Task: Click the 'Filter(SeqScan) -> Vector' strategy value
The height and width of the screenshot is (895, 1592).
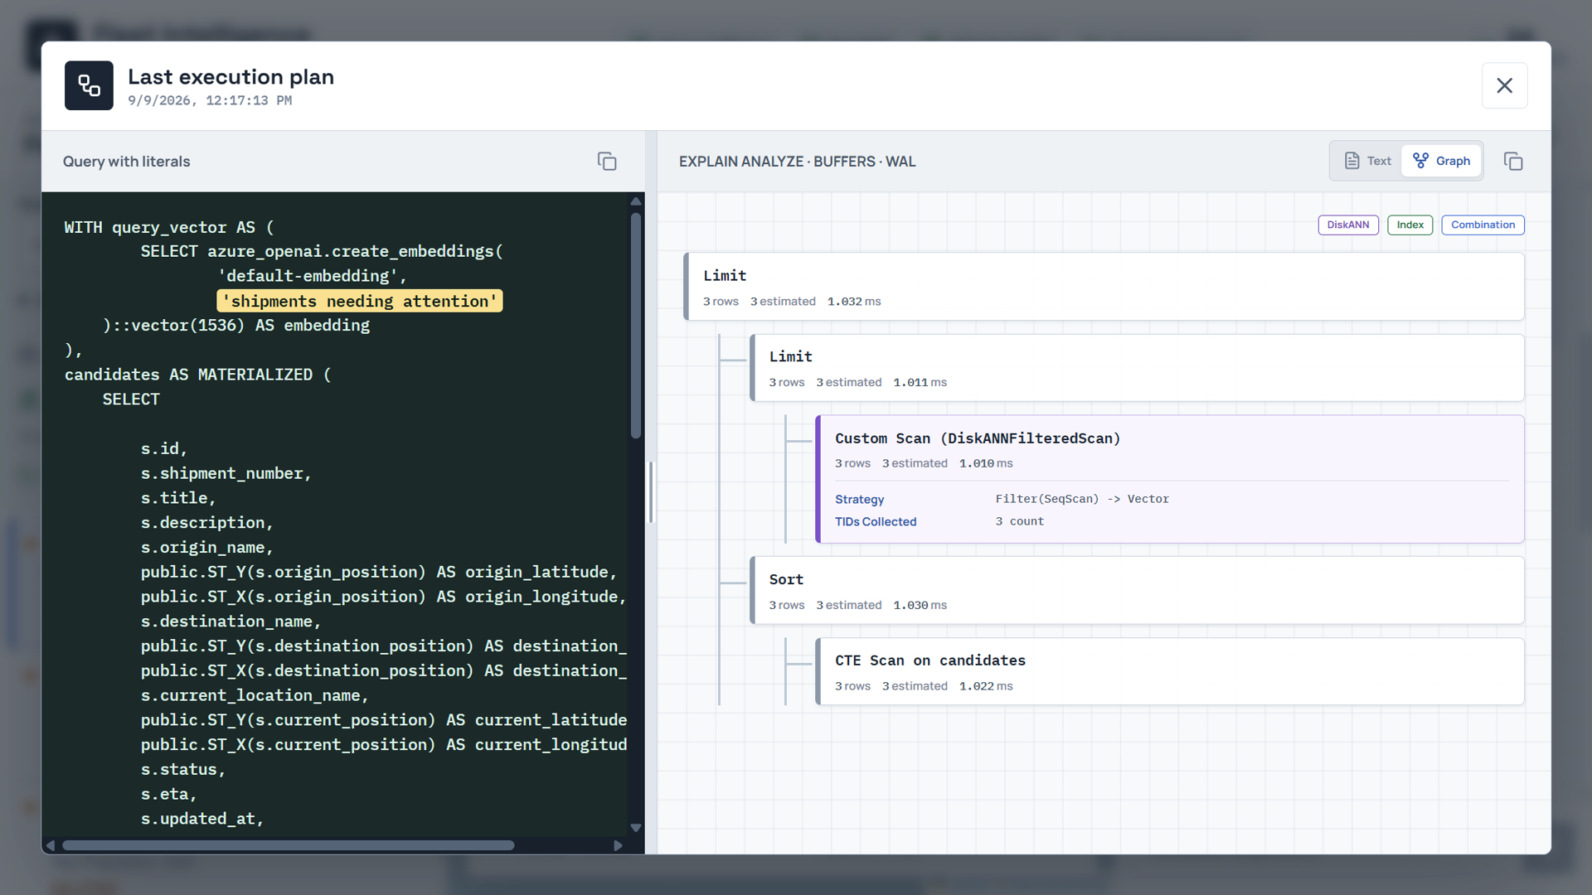Action: point(1082,499)
